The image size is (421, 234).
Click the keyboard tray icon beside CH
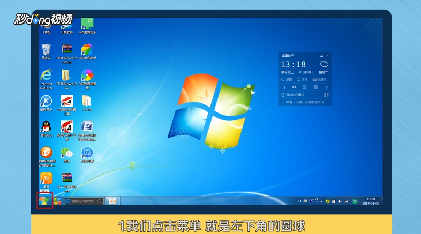pyautogui.click(x=305, y=201)
